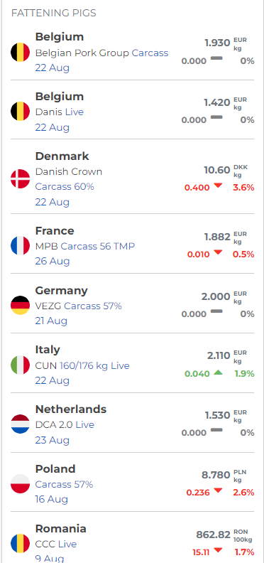Image resolution: width=264 pixels, height=563 pixels.
Task: Select the Netherlands flag icon
Action: [x=20, y=424]
